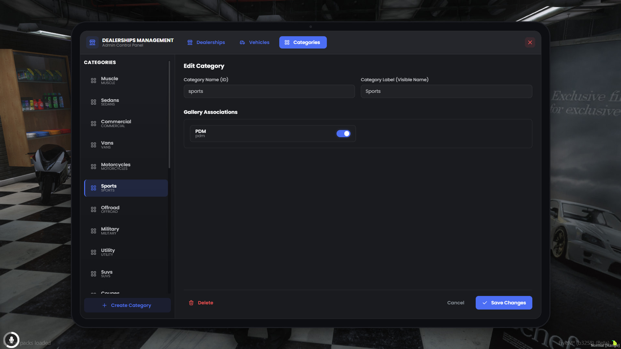Close the Dealerships Management panel
Image resolution: width=621 pixels, height=349 pixels.
click(x=530, y=42)
